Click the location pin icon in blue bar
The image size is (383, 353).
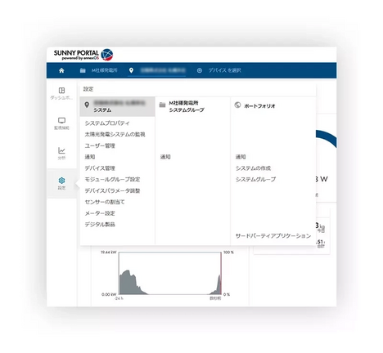(x=131, y=70)
